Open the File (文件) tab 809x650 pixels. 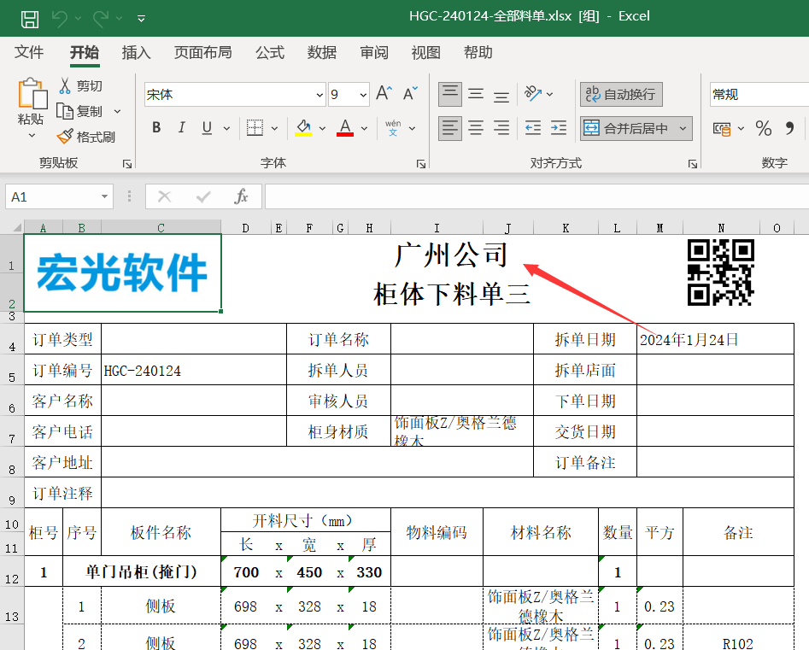point(29,52)
